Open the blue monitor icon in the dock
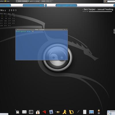This screenshot has width=115, height=115. point(91,112)
